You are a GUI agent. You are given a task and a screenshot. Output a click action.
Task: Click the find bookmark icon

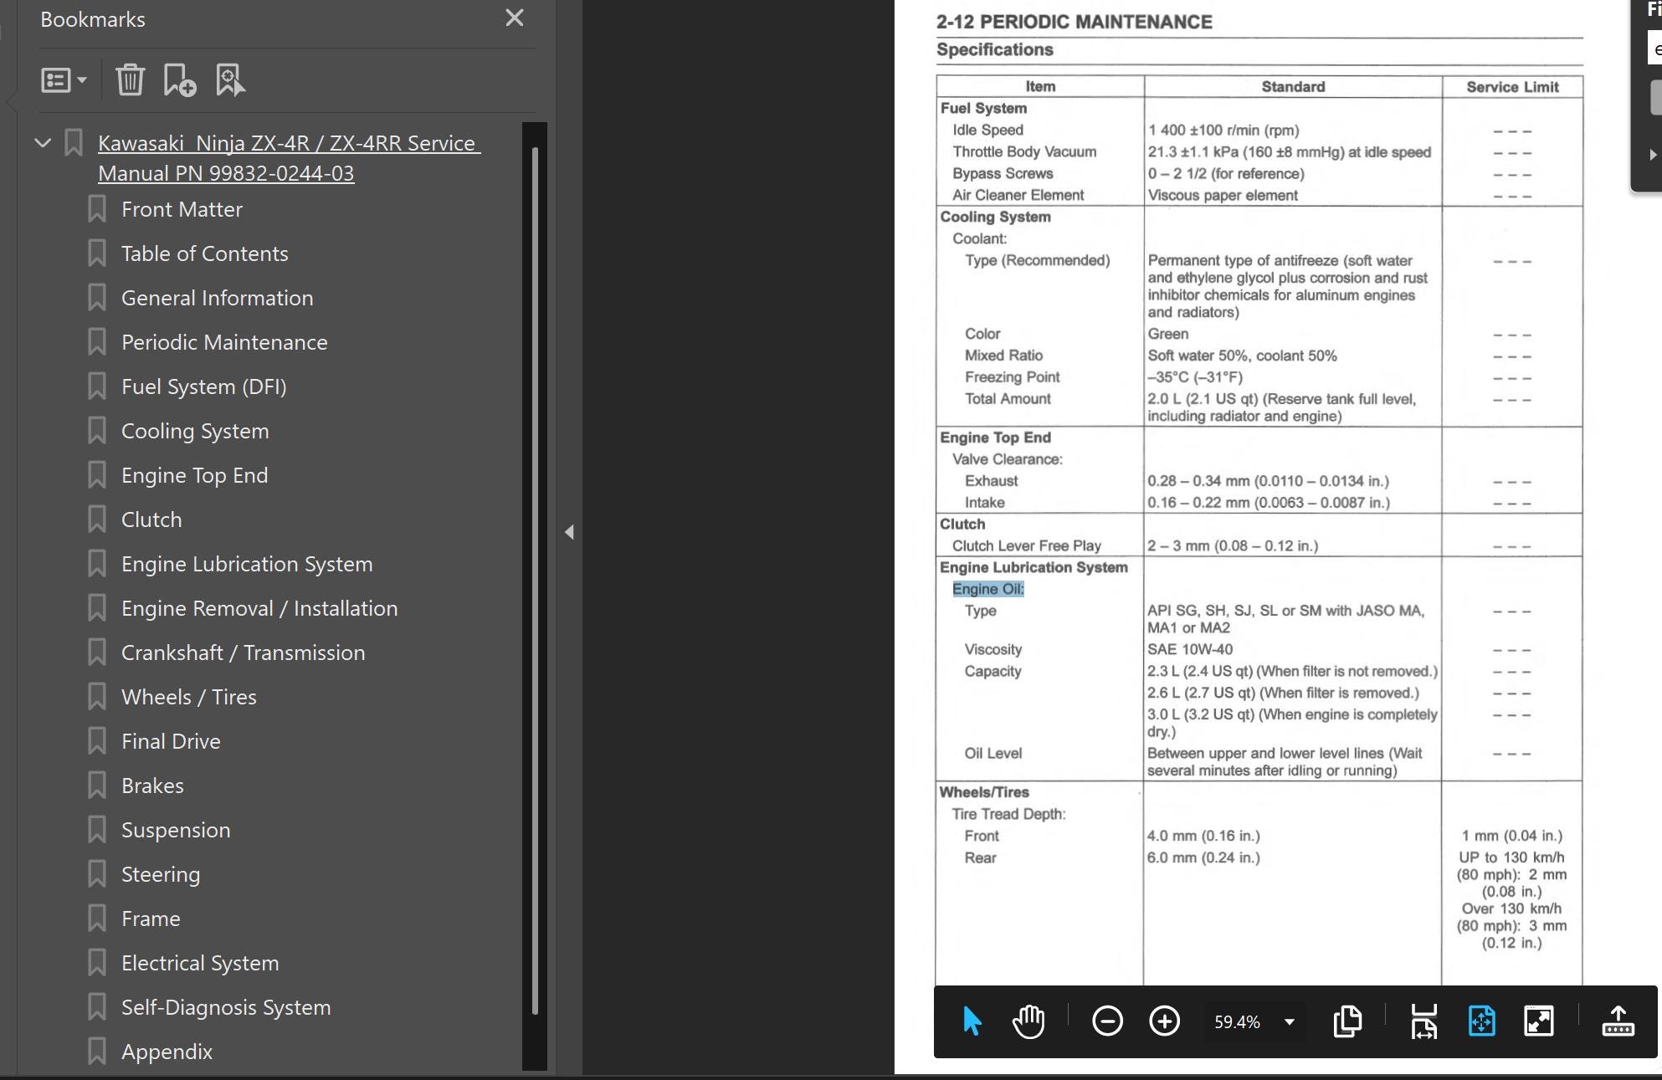click(x=230, y=80)
